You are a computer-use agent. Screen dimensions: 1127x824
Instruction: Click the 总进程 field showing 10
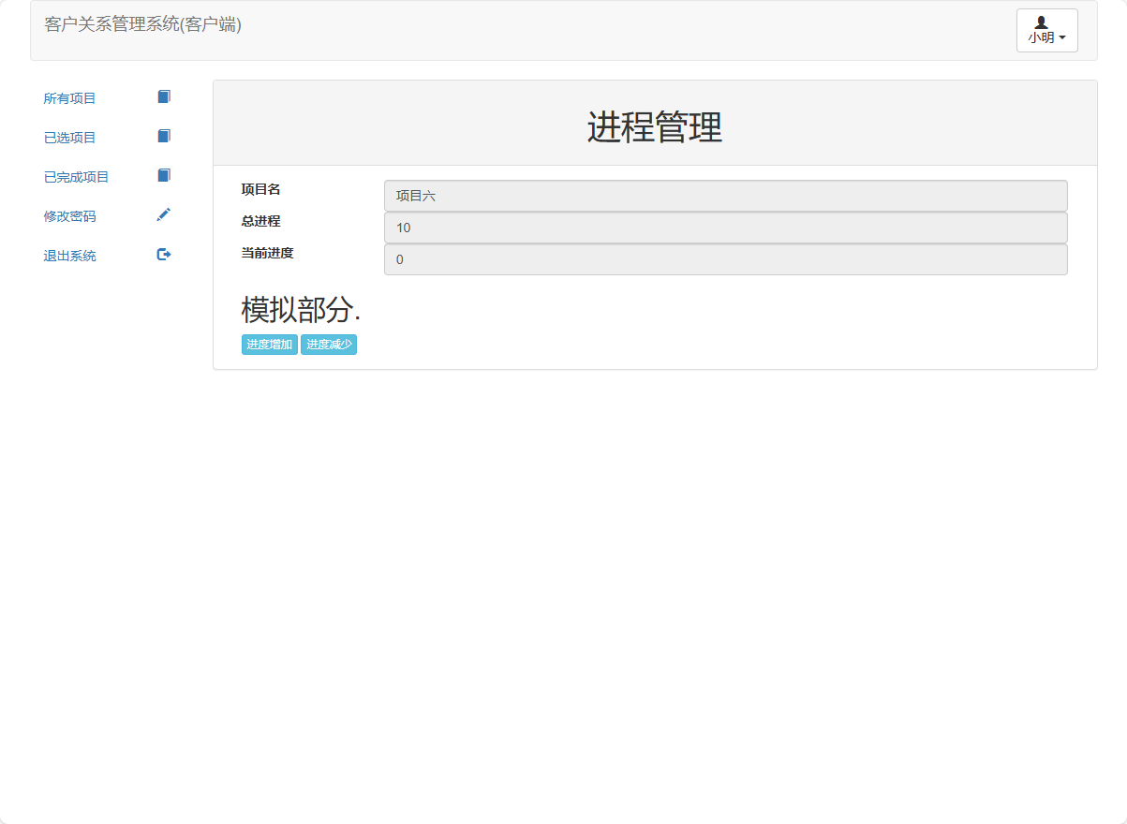click(x=725, y=228)
